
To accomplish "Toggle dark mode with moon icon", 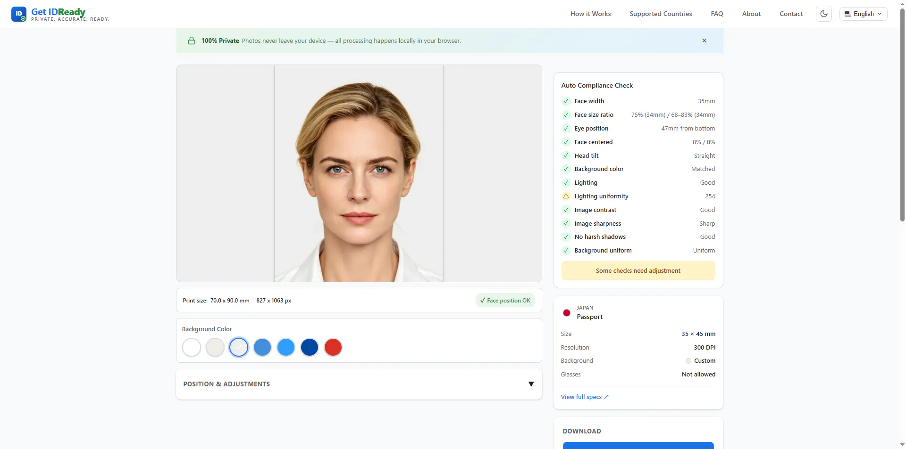I will (824, 14).
